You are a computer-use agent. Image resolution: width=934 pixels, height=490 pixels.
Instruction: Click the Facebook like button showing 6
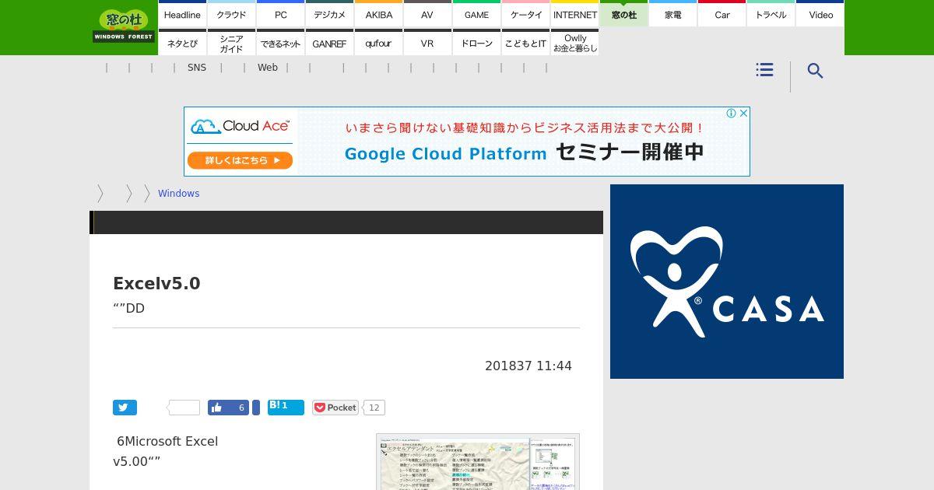(229, 408)
